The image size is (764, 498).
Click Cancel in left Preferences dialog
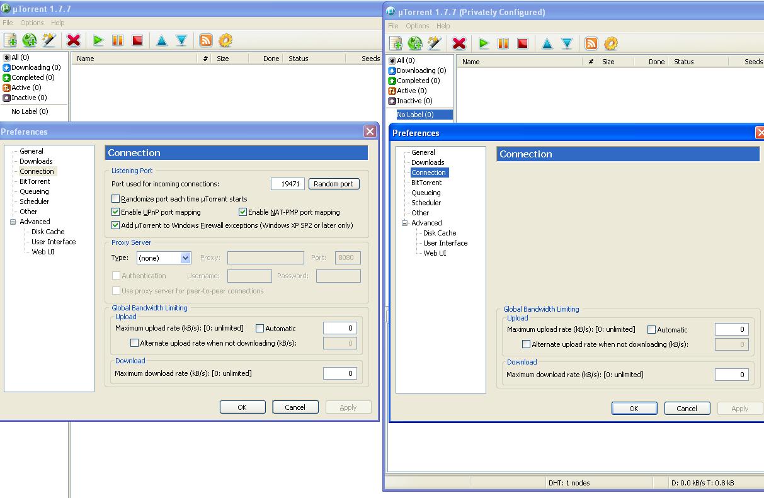295,407
